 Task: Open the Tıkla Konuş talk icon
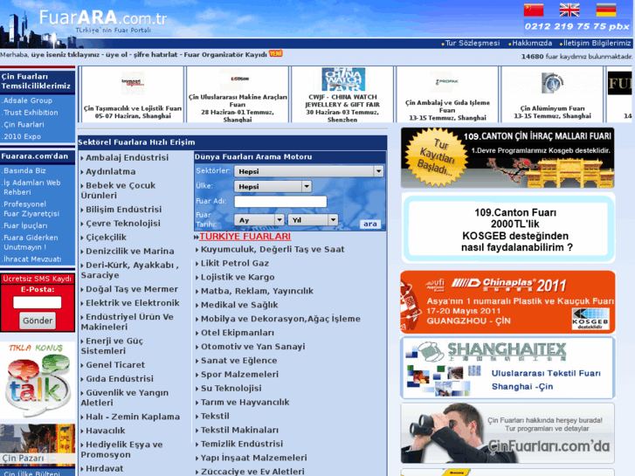[38, 380]
